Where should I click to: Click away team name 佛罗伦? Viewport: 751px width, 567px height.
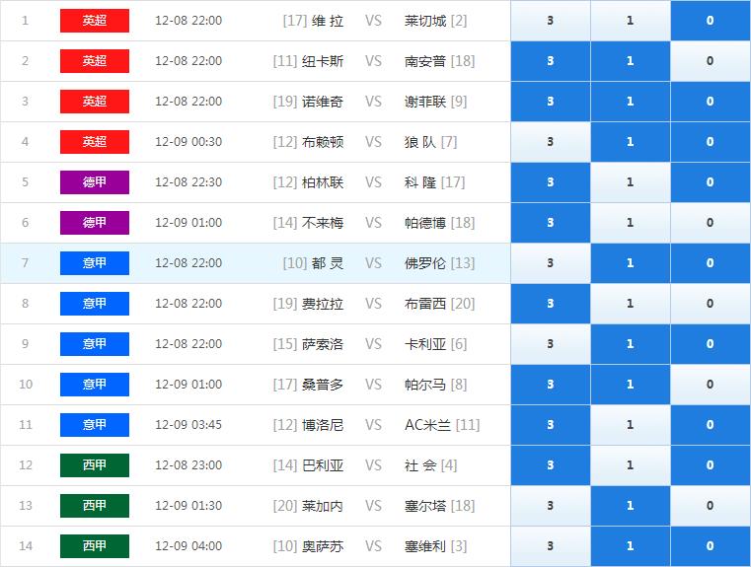point(425,263)
